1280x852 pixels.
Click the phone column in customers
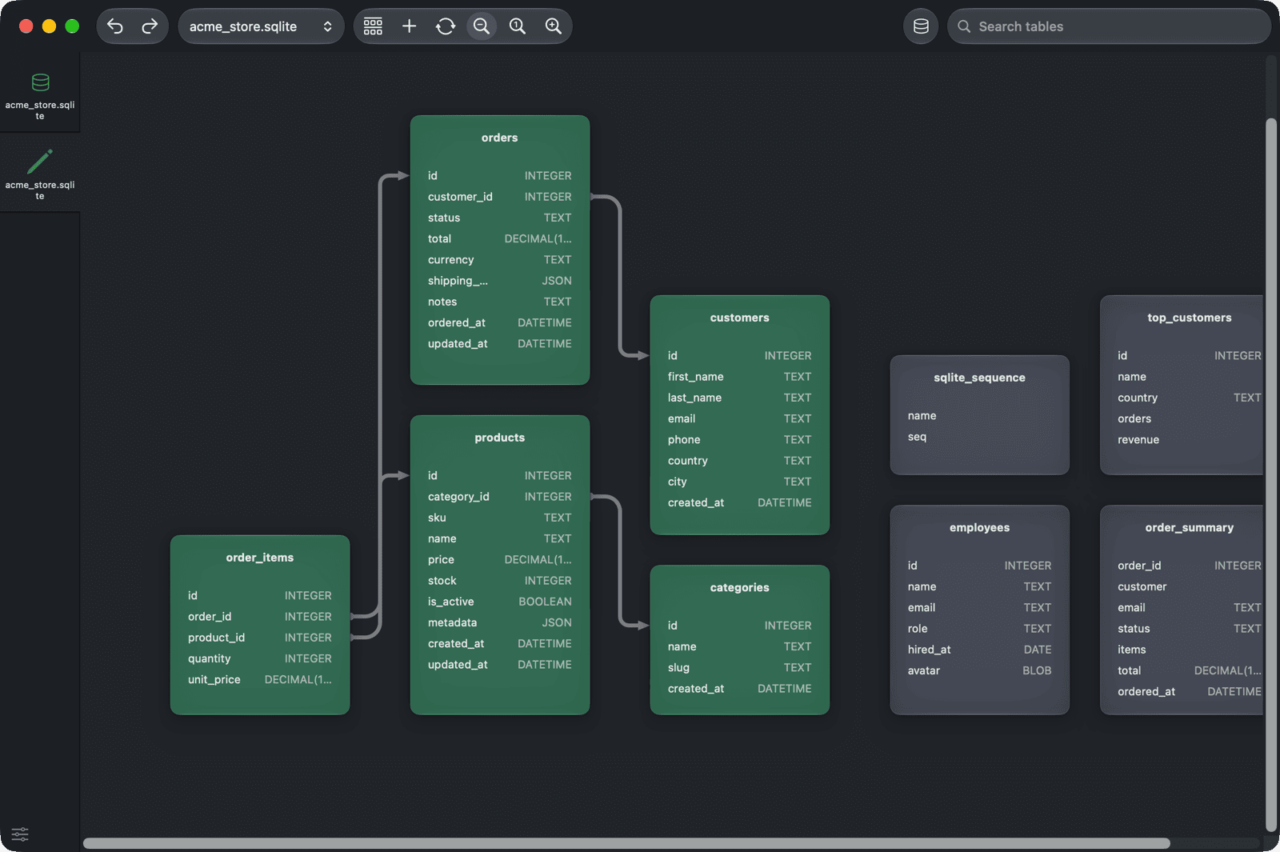[x=740, y=440]
